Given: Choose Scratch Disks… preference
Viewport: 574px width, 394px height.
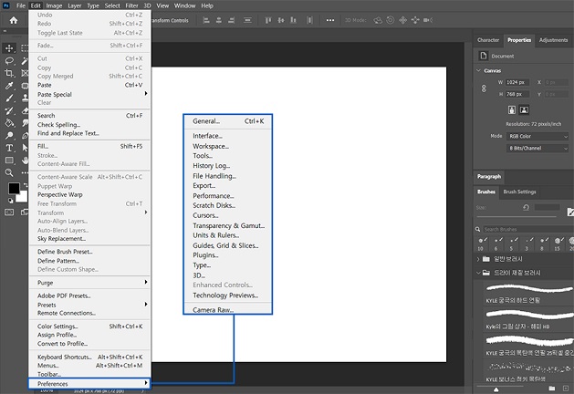Looking at the screenshot, I should pyautogui.click(x=228, y=205).
